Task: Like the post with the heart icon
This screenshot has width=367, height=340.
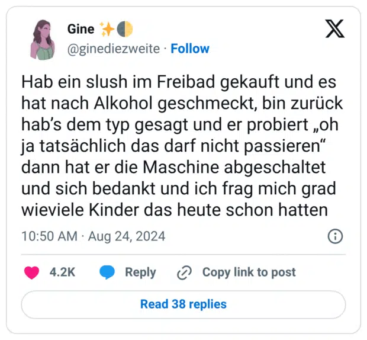Action: 31,272
